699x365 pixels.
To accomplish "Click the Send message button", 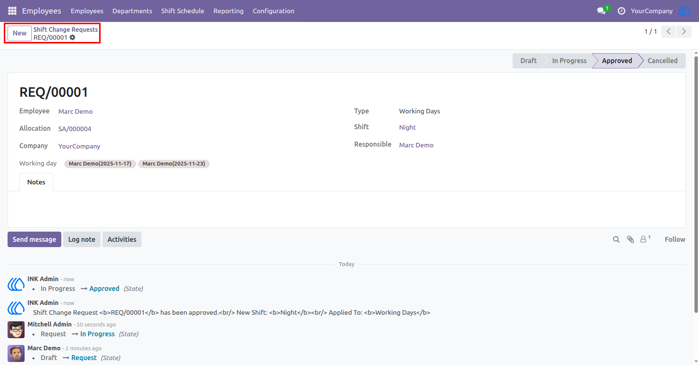I will pos(34,240).
